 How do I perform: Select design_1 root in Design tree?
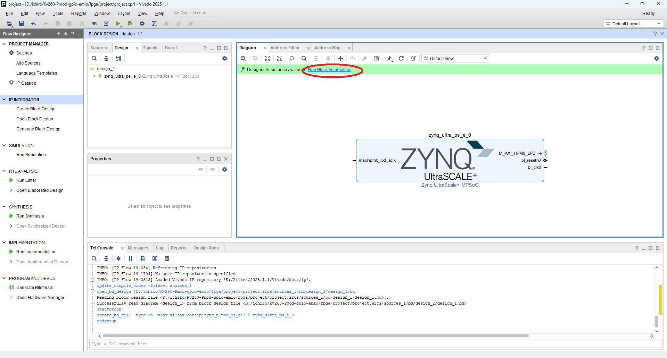(x=106, y=69)
